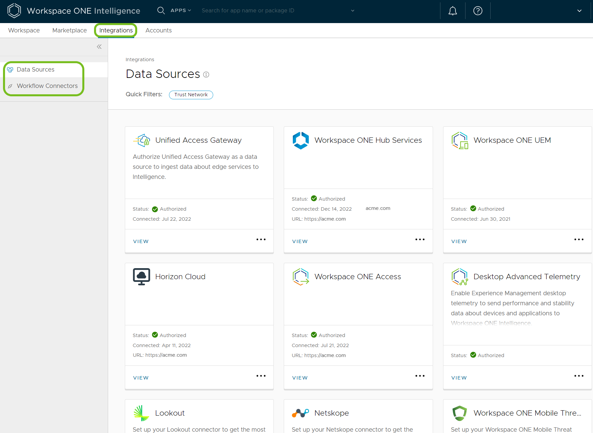
Task: Open the help question mark icon
Action: 478,11
